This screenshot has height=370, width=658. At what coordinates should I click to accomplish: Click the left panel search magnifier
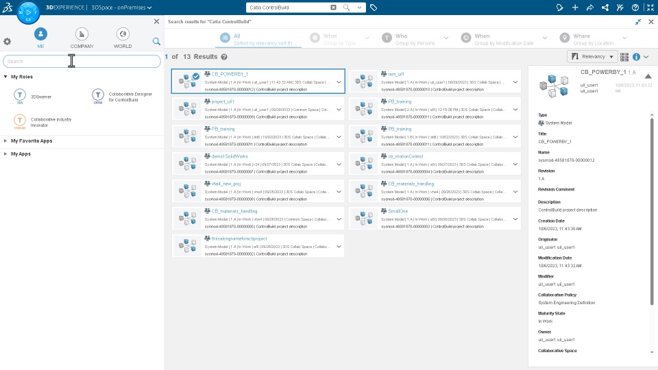156,41
